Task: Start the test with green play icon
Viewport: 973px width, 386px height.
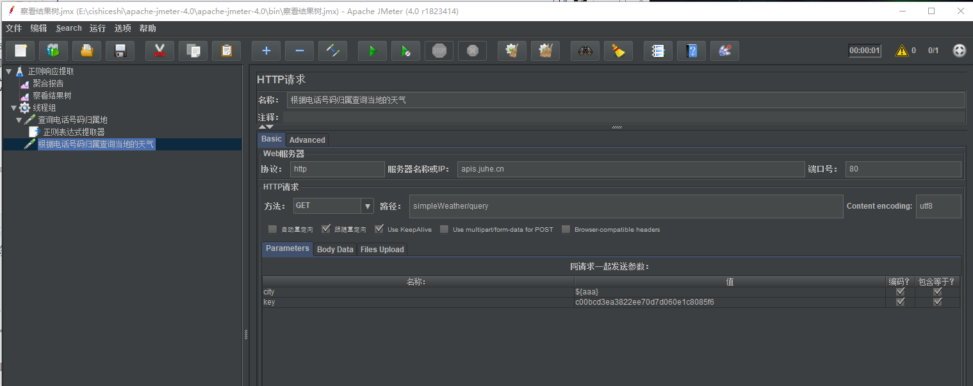Action: [372, 51]
